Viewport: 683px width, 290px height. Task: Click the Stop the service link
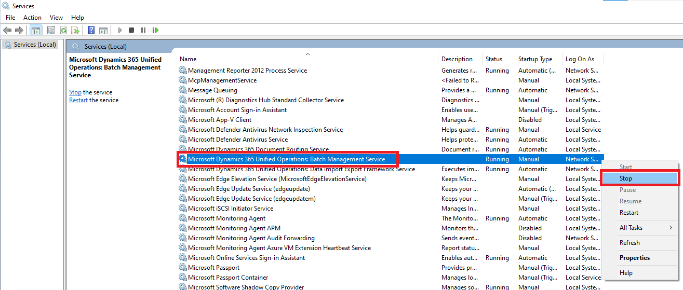(75, 92)
